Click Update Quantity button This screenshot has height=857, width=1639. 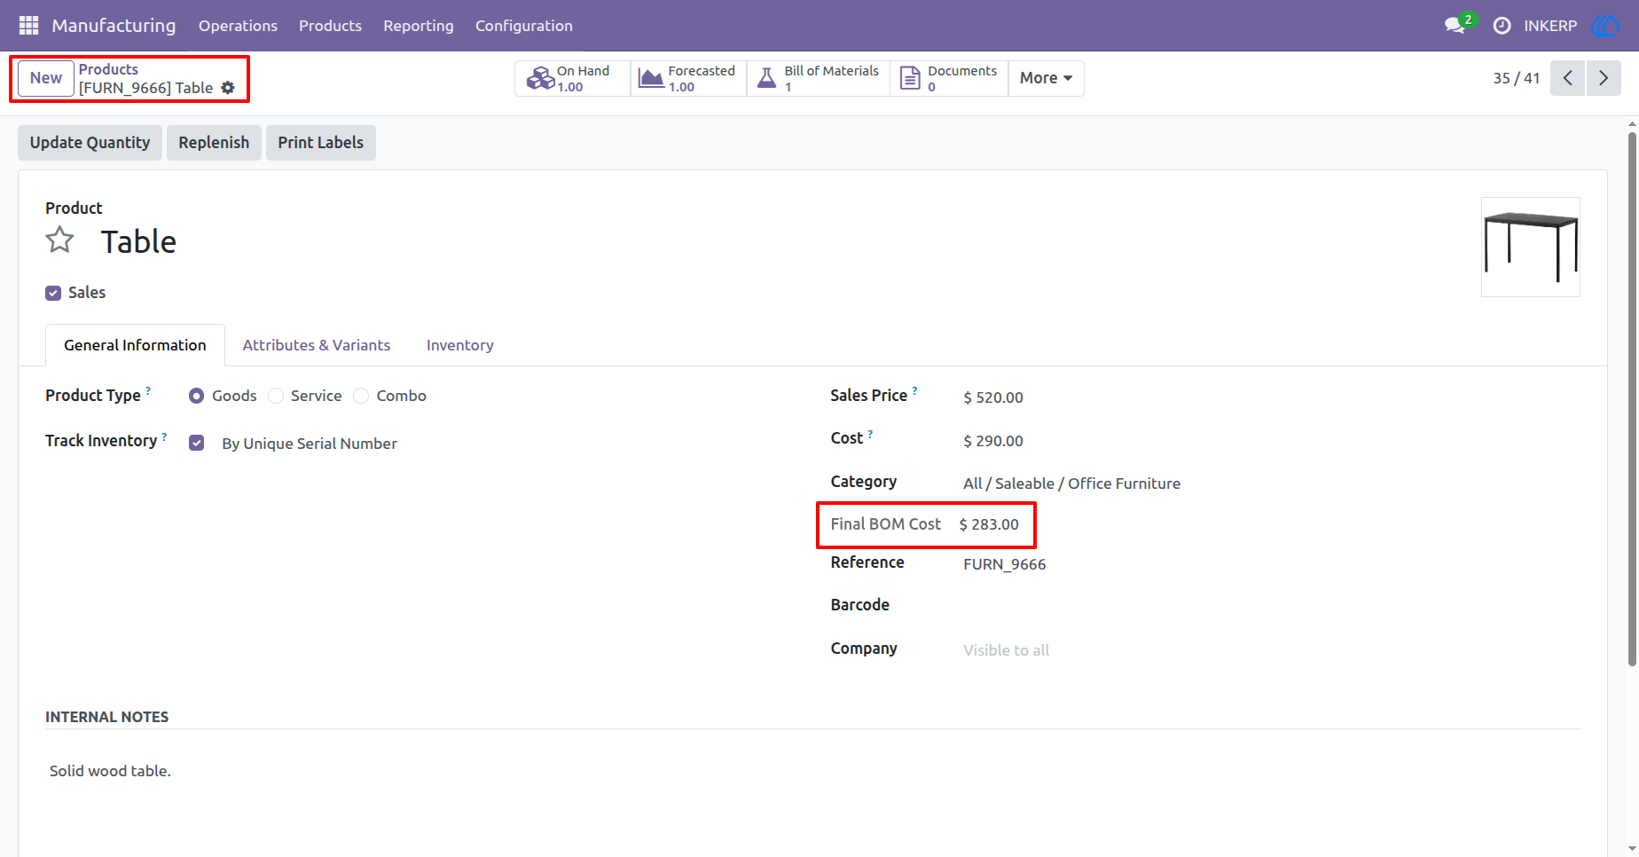pos(90,143)
